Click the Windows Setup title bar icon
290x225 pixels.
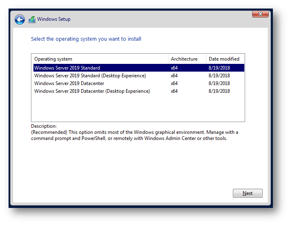[32, 19]
